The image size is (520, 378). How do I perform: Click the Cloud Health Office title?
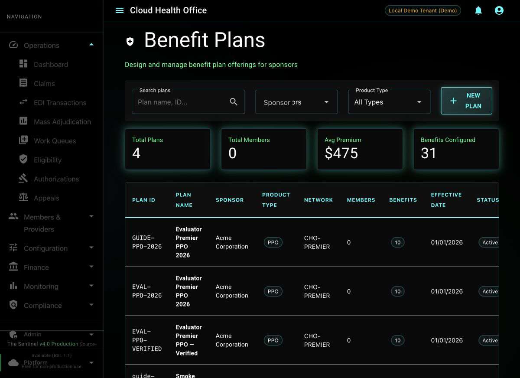(168, 10)
